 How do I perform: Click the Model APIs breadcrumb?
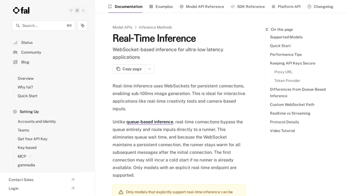(122, 27)
